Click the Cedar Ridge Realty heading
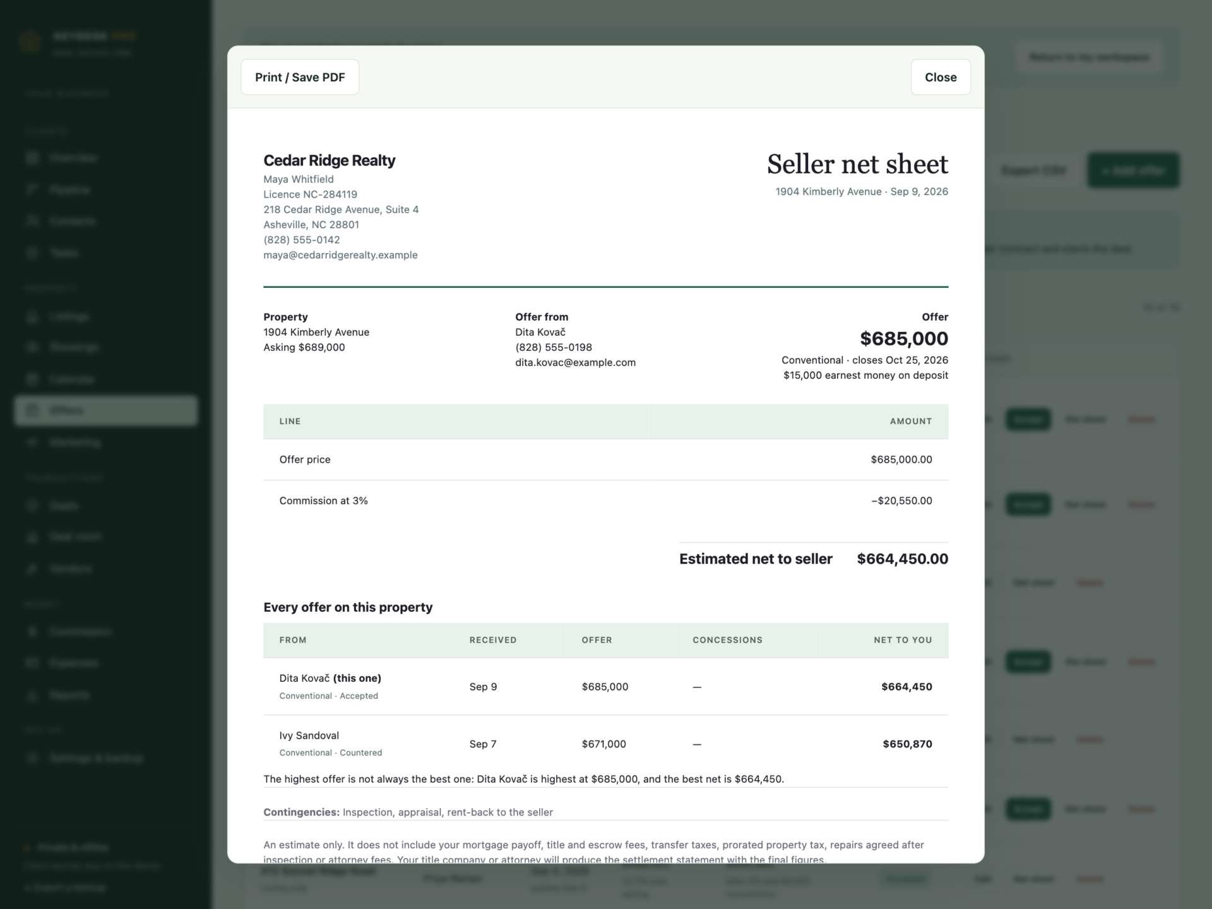Viewport: 1212px width, 909px height. pyautogui.click(x=329, y=160)
